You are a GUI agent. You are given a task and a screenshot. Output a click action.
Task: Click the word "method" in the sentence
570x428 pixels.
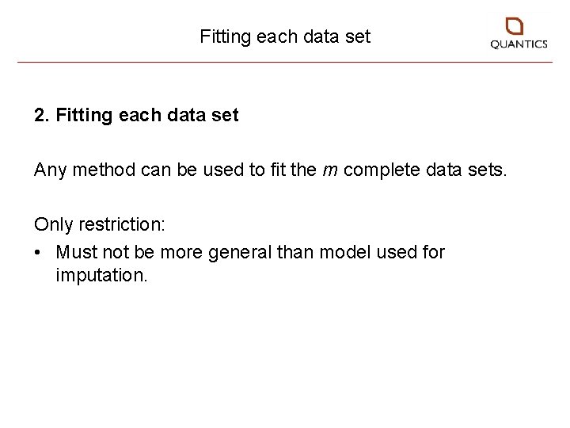click(94, 170)
